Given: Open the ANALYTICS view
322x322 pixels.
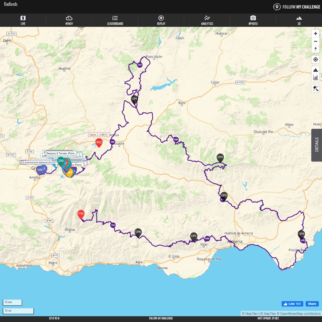Looking at the screenshot, I should tap(207, 20).
